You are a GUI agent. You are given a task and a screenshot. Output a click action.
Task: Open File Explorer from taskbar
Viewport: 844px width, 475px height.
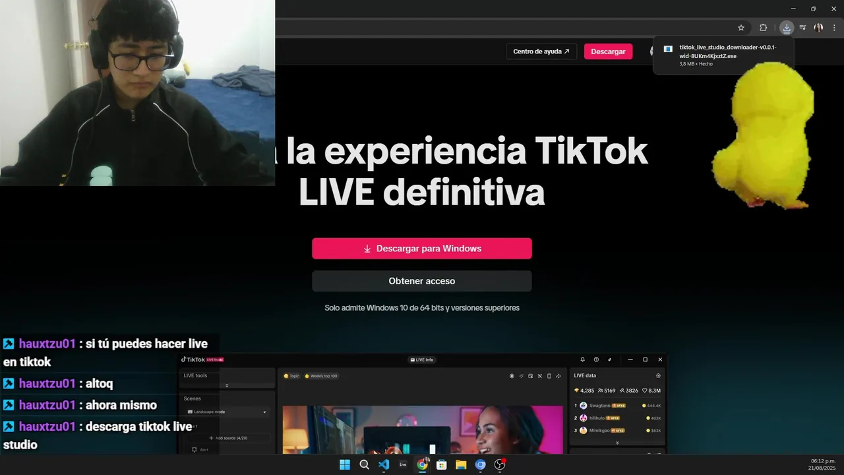click(x=461, y=464)
